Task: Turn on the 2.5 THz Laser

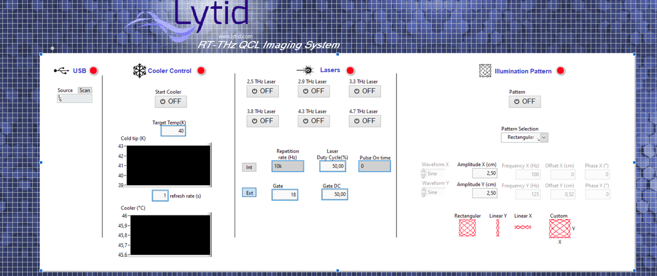Action: 263,91
